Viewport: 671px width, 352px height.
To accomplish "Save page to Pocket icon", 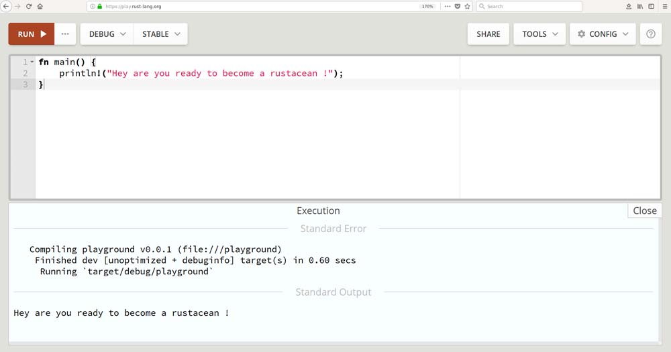I will (458, 7).
